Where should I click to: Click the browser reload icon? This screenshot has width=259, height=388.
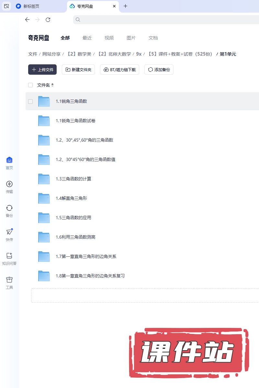pos(48,20)
